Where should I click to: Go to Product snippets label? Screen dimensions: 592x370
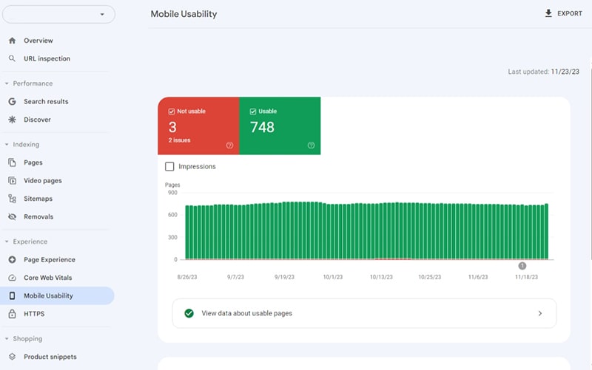pos(50,357)
